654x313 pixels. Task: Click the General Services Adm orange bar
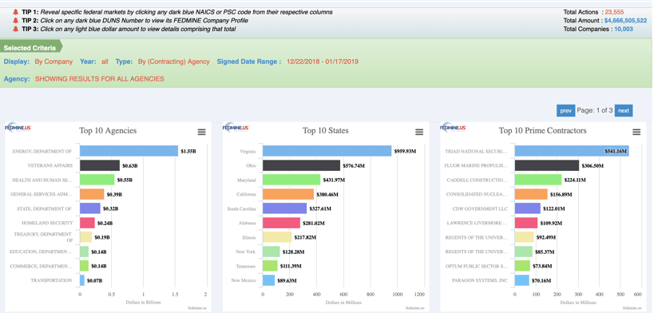coord(92,194)
